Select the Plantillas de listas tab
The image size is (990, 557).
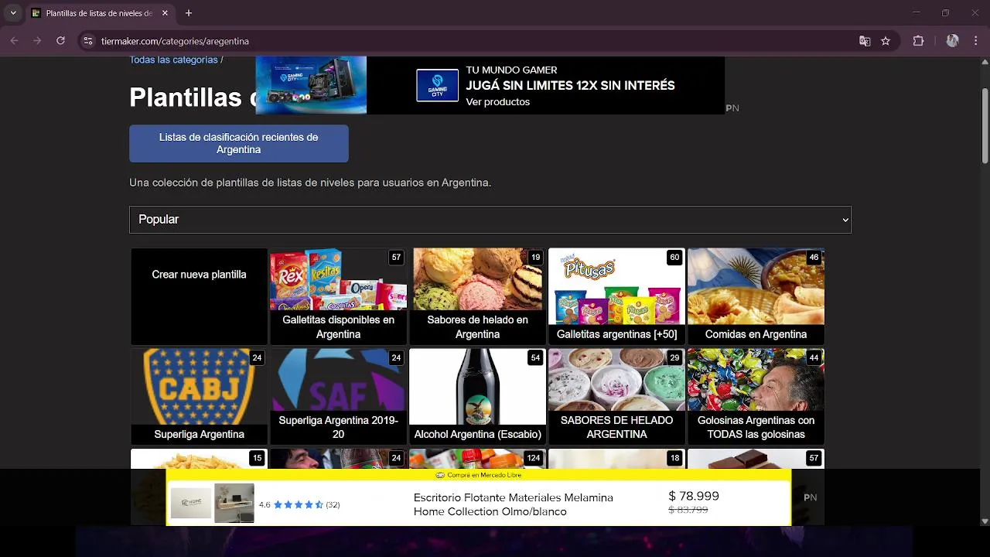coord(99,13)
